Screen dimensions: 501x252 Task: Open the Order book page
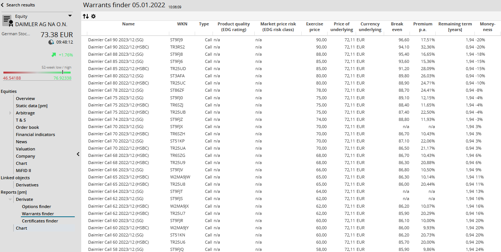click(27, 127)
